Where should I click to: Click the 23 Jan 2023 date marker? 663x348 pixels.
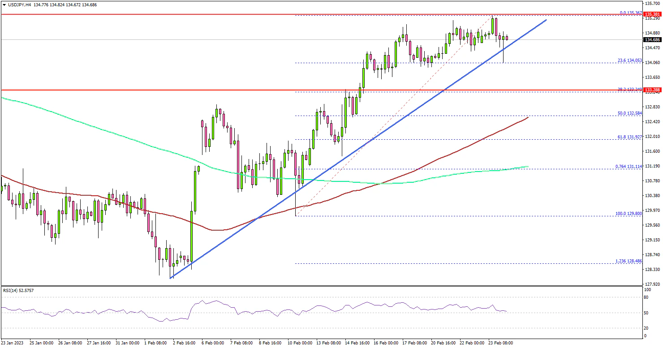coord(13,343)
